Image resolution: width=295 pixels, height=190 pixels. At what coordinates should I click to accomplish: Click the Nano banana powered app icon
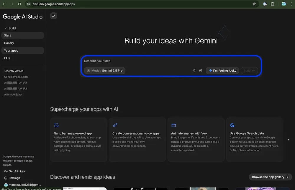click(x=56, y=125)
